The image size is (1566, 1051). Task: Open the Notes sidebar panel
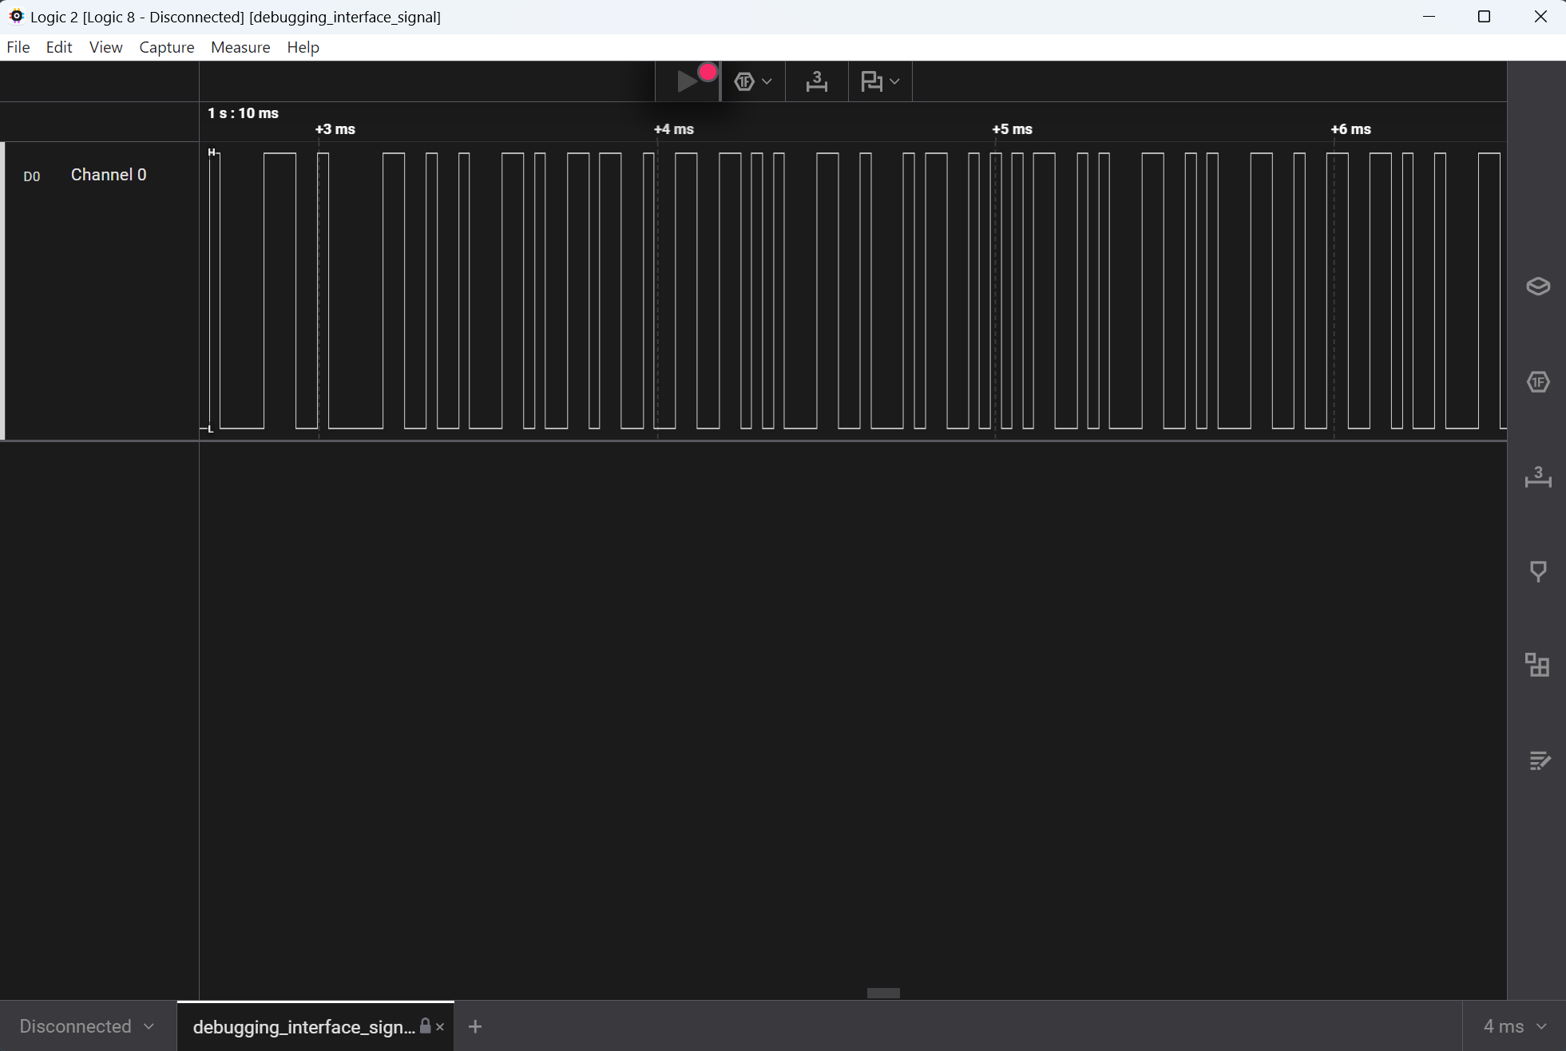click(x=1537, y=760)
